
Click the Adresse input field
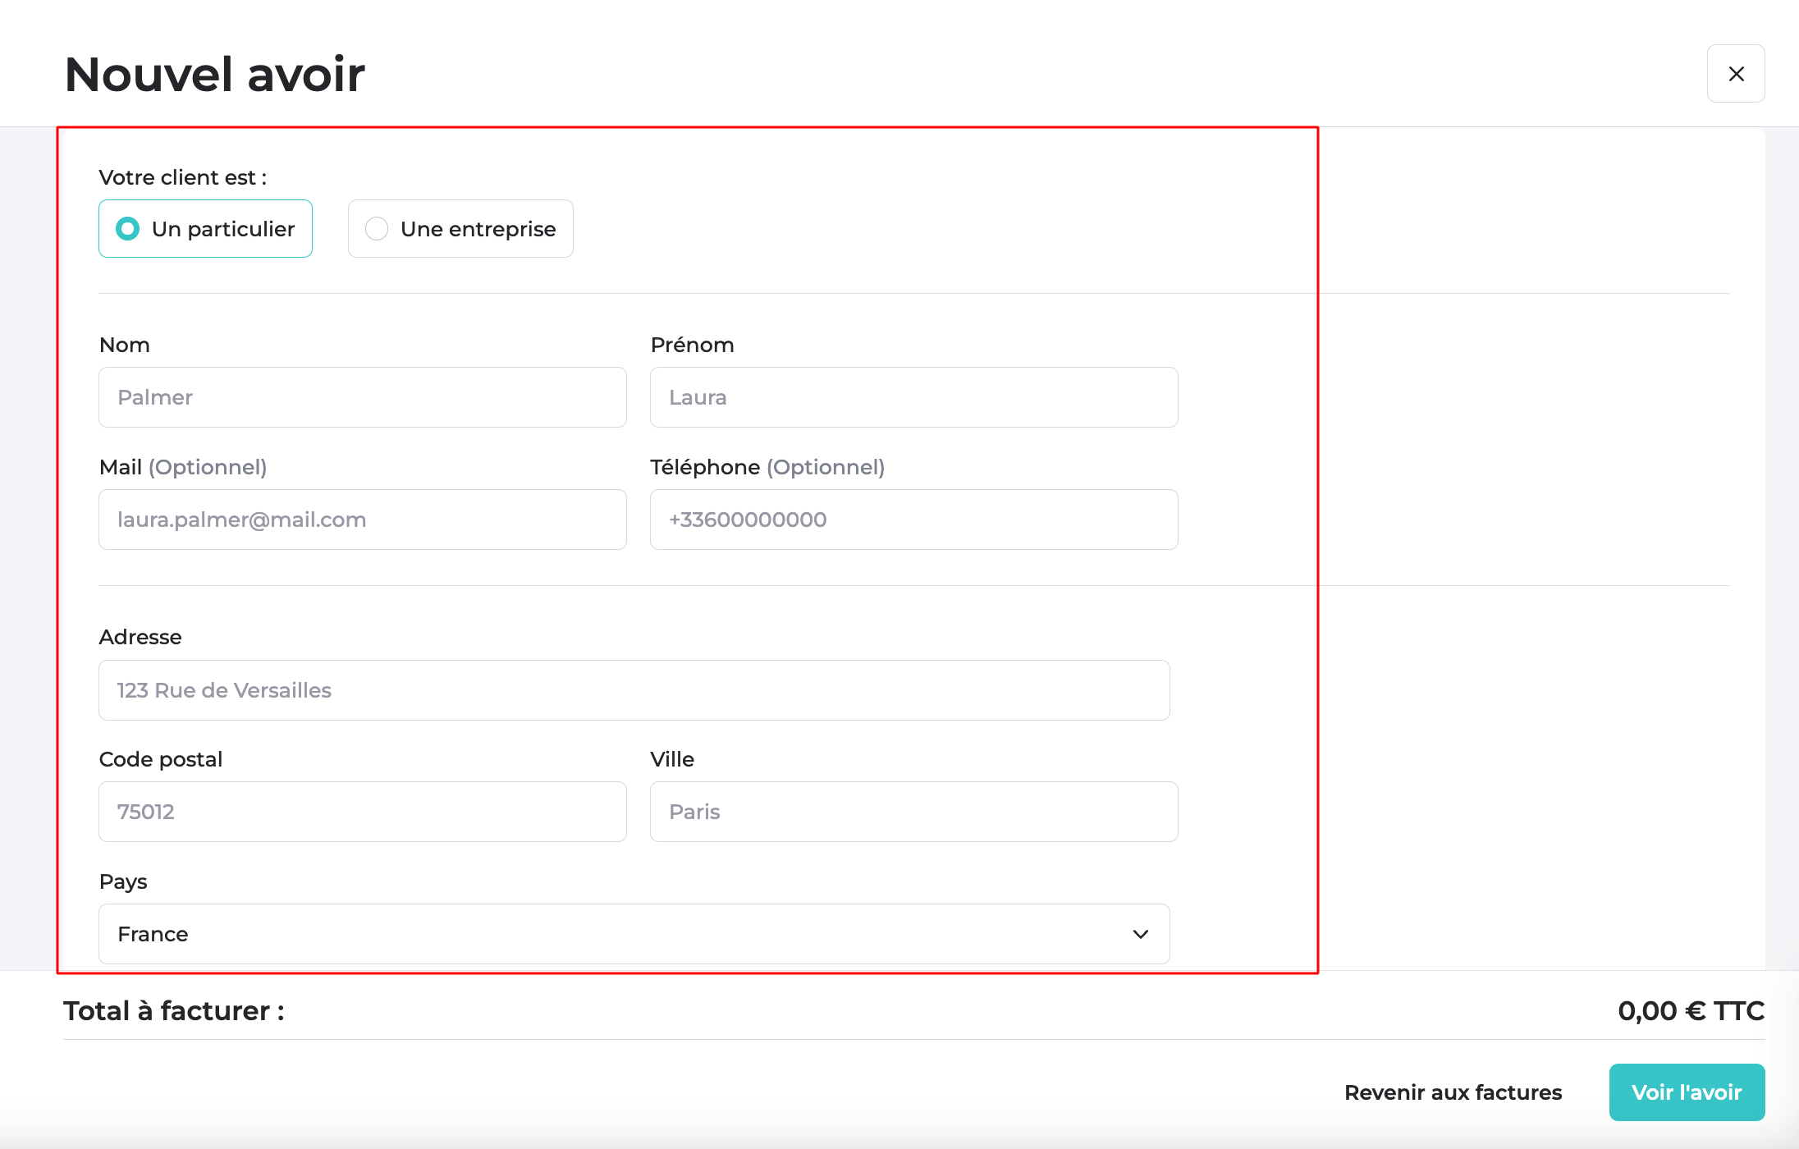(x=634, y=690)
